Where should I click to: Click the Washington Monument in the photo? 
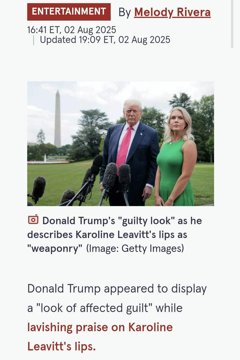(58, 119)
